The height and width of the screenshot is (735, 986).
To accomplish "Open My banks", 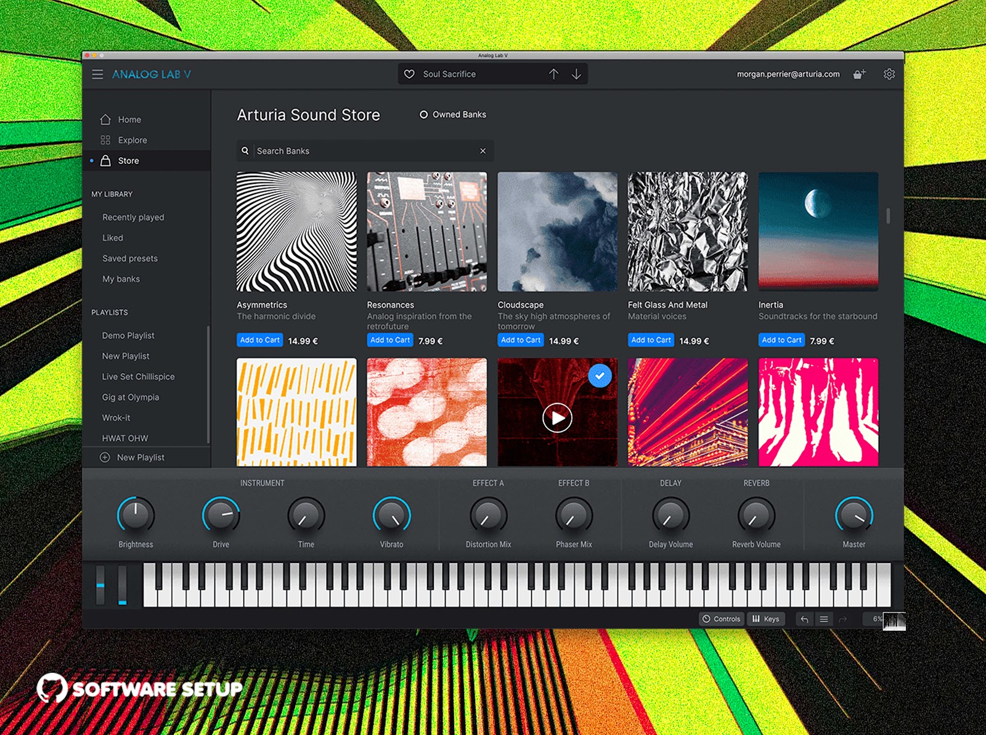I will 121,279.
